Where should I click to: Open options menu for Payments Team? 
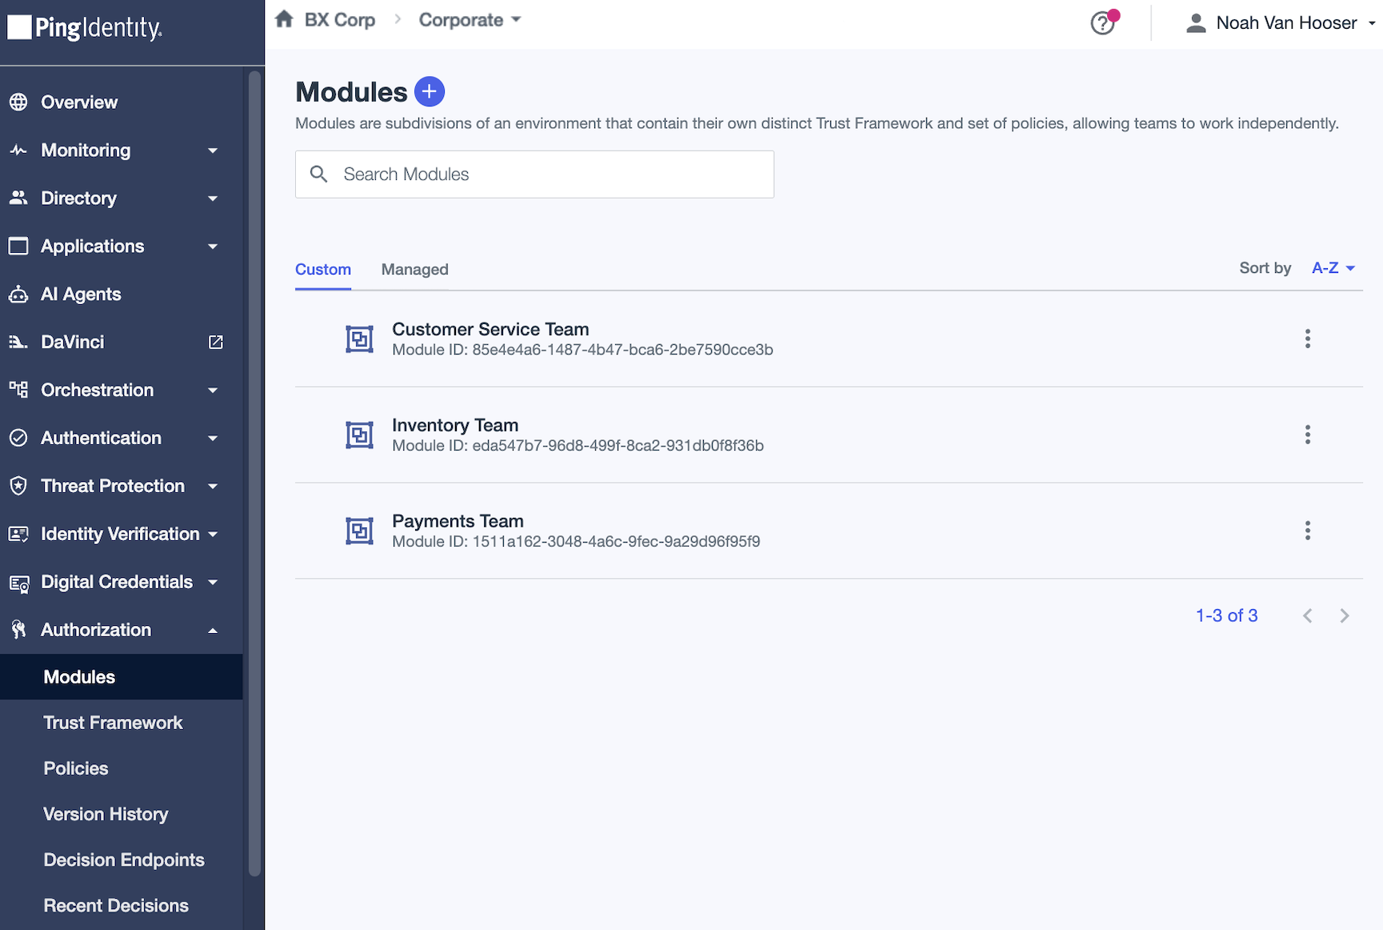point(1308,531)
